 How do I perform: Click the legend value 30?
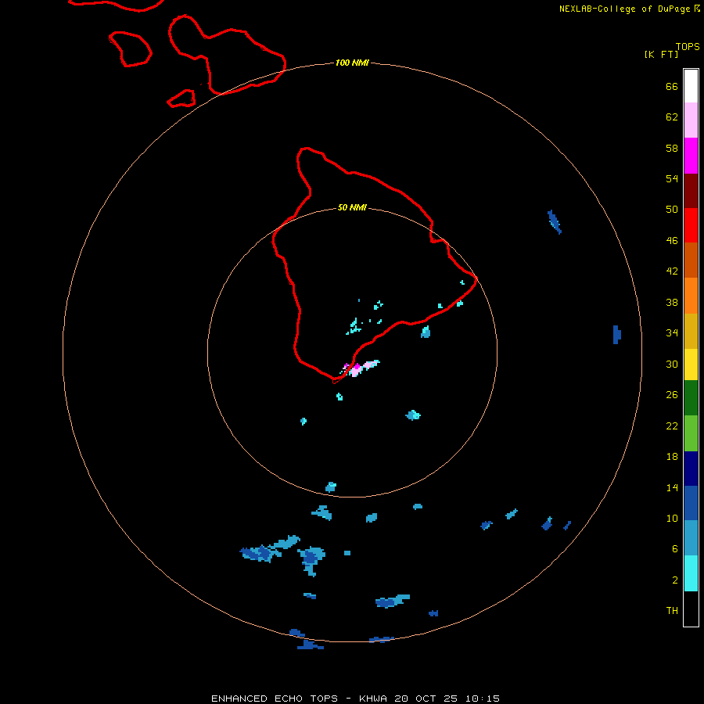pos(672,364)
